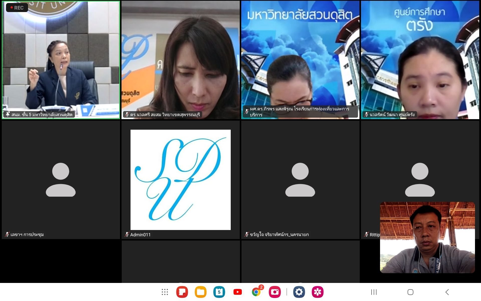Open the Samsung Notes app

[182, 292]
